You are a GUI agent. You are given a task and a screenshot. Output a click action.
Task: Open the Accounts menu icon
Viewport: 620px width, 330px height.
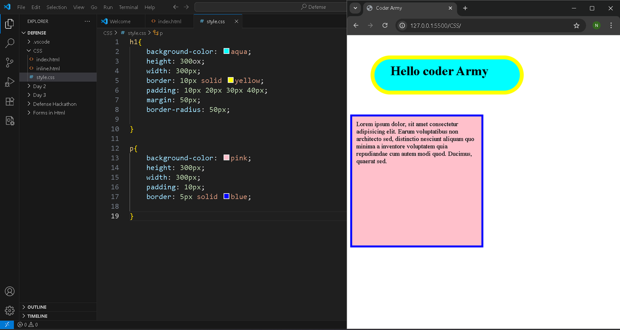point(9,292)
